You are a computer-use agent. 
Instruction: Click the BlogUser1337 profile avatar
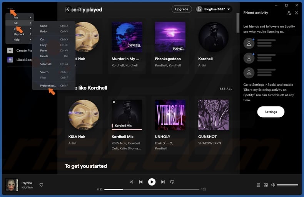pyautogui.click(x=199, y=9)
